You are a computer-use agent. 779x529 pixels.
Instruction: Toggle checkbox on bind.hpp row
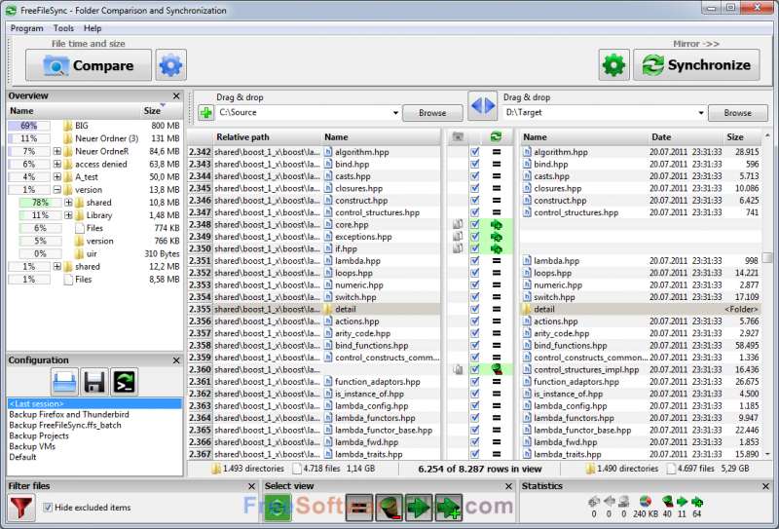coord(475,164)
